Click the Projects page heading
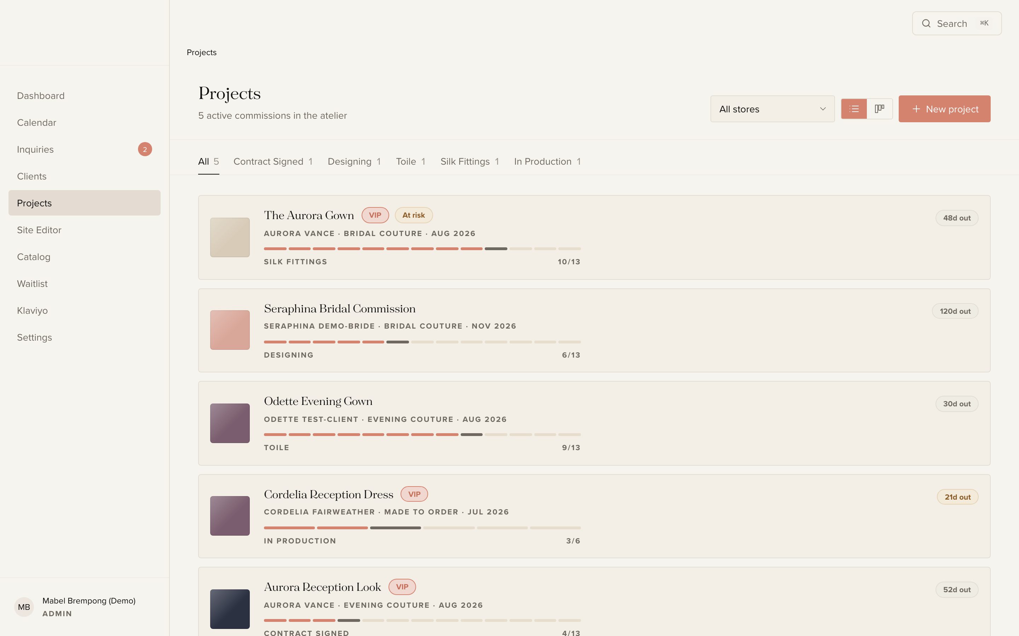 [x=230, y=93]
